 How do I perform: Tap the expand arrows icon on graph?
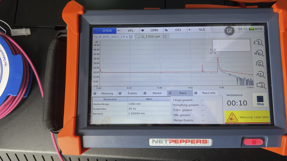coord(213,51)
